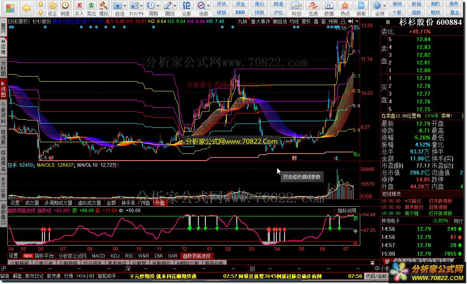
Task: Open 综合排名 from left sidebar
Action: pos(3,161)
